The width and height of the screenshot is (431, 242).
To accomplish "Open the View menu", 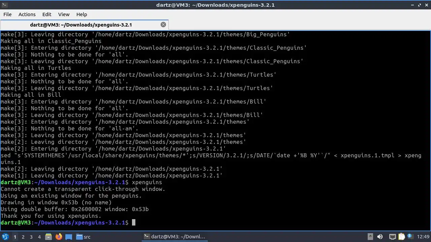I will tap(64, 14).
